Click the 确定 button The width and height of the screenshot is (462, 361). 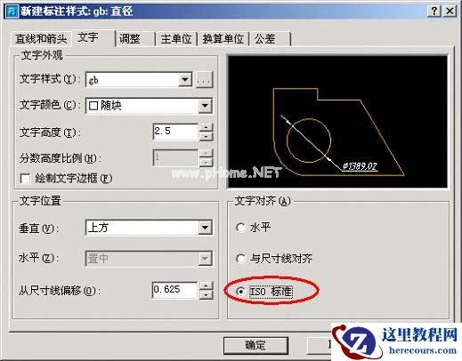tap(255, 345)
